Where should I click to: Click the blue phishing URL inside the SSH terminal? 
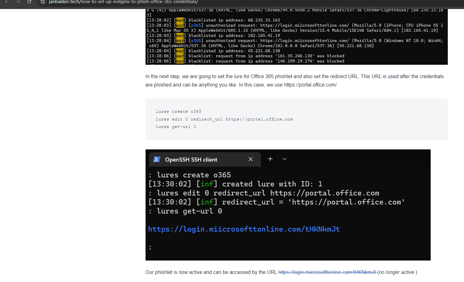244,229
